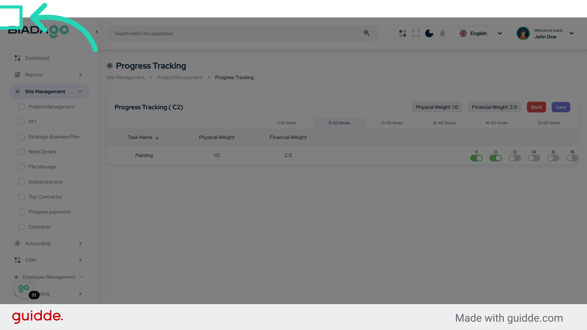Switch to dark mode moon icon

tap(429, 33)
